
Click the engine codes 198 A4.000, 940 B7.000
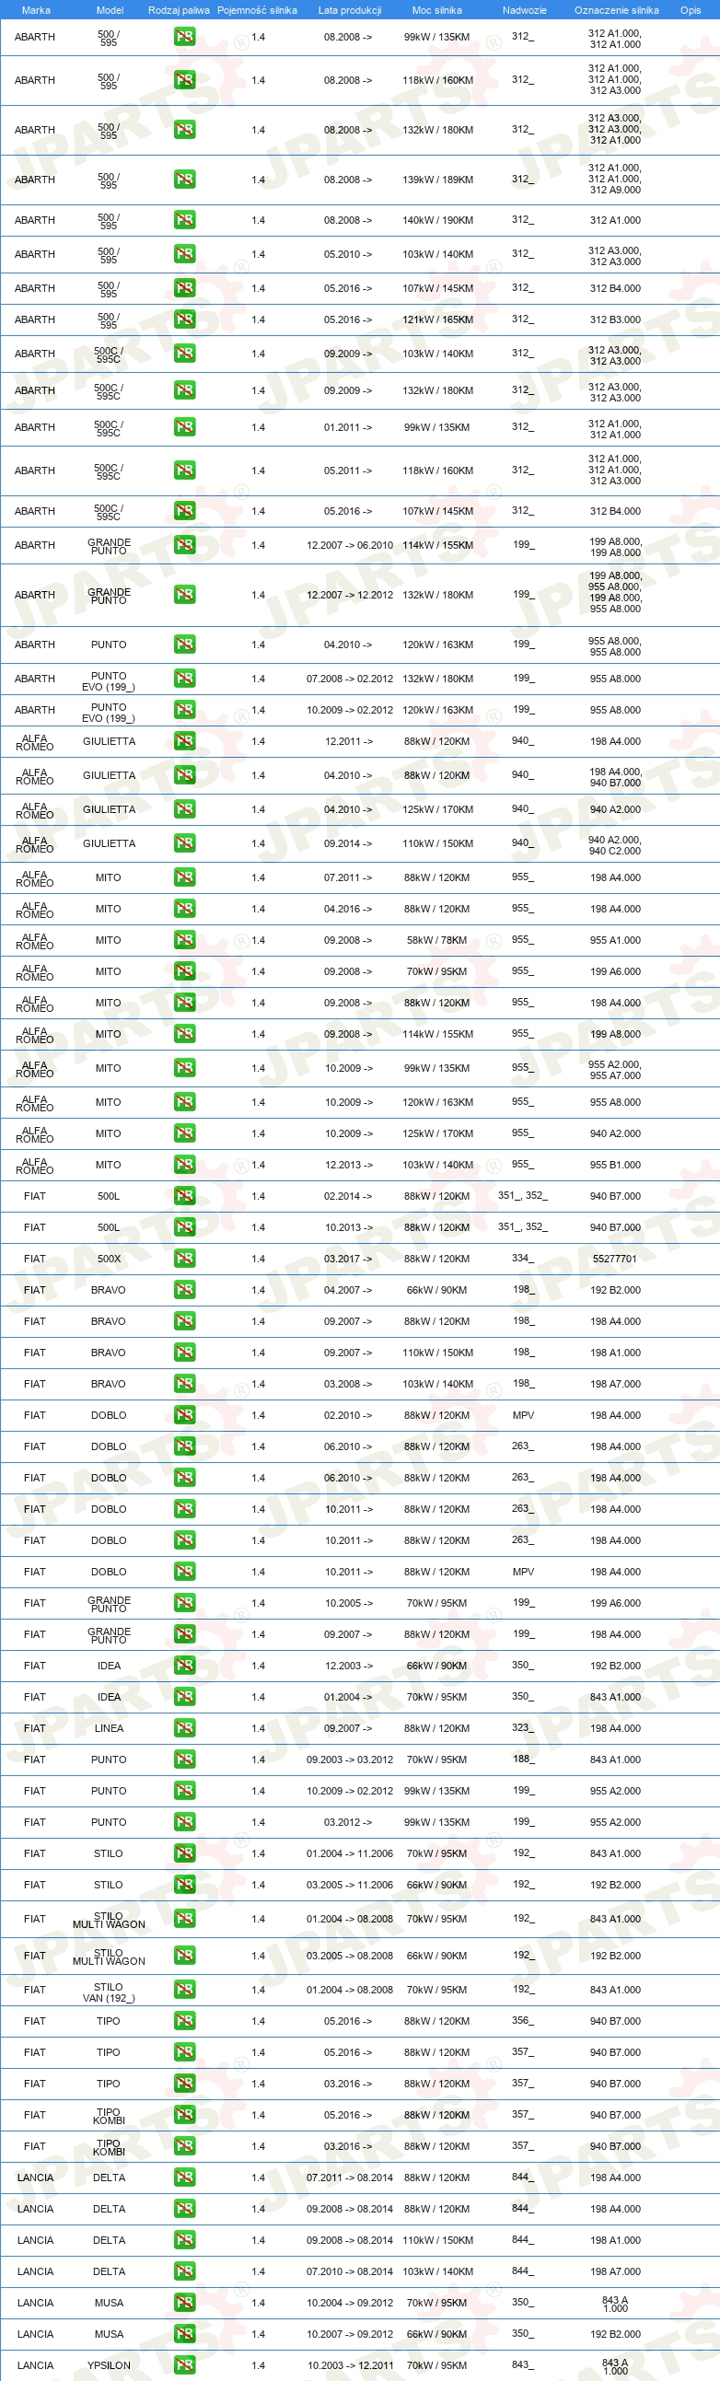point(615,777)
